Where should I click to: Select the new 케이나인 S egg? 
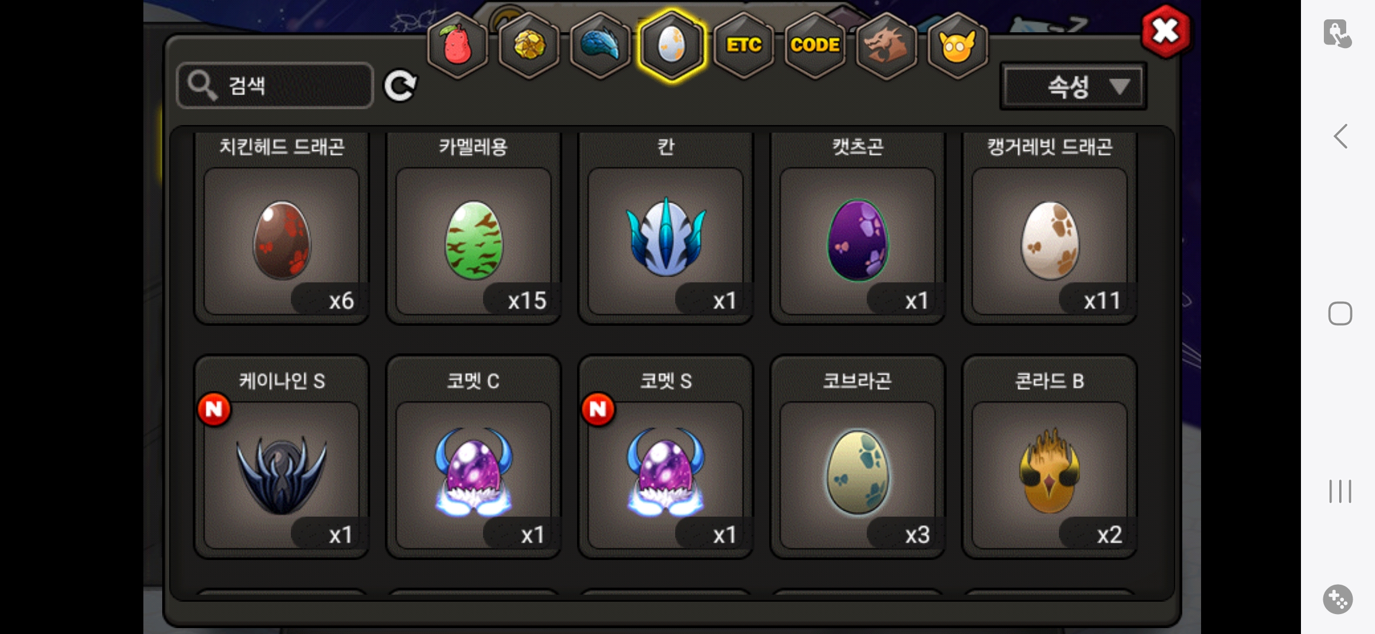point(281,457)
